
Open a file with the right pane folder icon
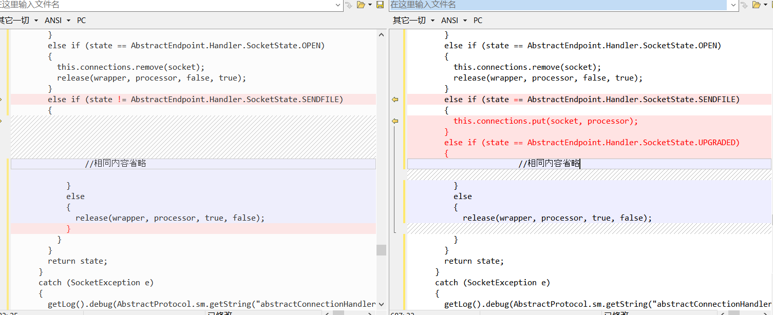click(x=757, y=5)
